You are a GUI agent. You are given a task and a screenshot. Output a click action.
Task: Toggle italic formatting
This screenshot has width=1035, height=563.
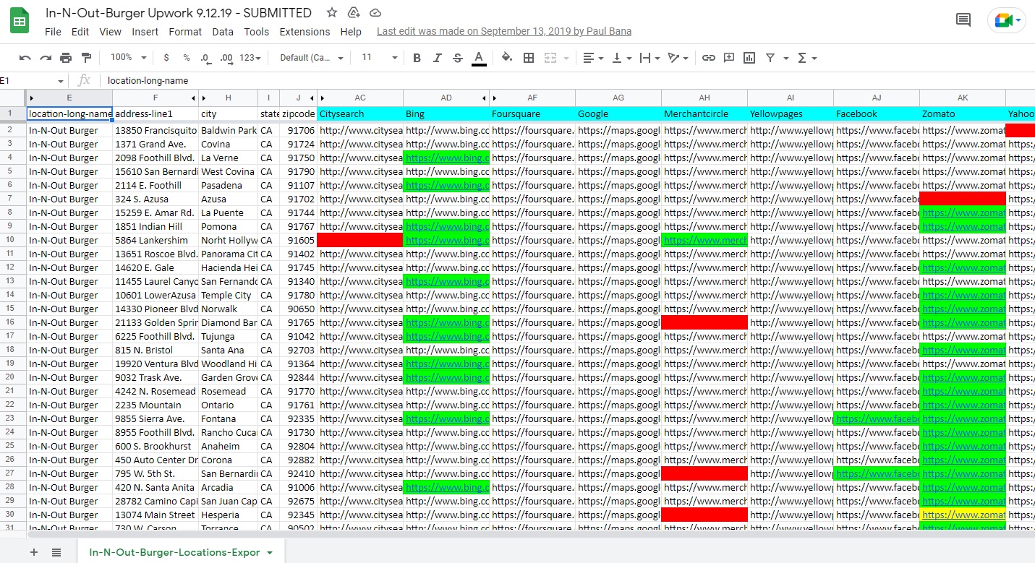coord(437,58)
